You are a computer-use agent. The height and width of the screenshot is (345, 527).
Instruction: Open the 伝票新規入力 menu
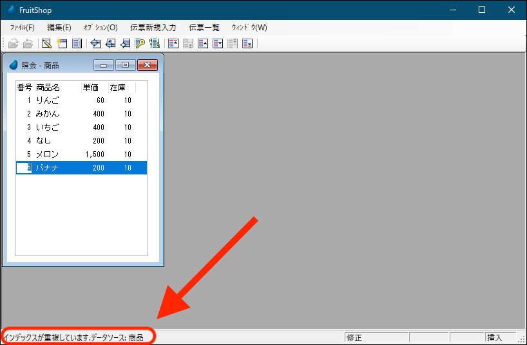[x=153, y=28]
